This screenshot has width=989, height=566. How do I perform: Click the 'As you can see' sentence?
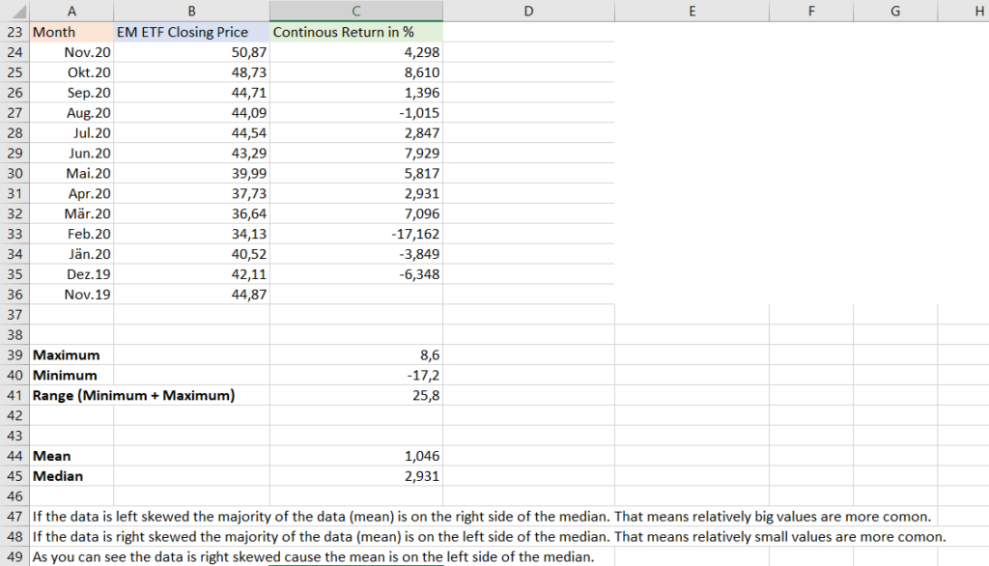click(314, 557)
